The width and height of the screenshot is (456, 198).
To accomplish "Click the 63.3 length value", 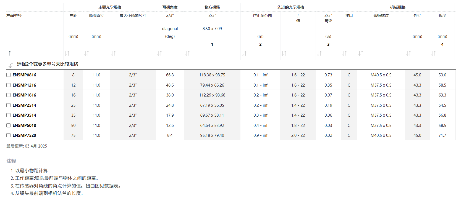I will [442, 95].
